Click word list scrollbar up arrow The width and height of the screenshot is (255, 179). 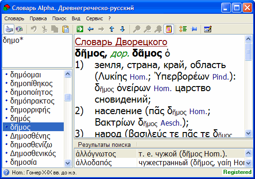click(67, 74)
